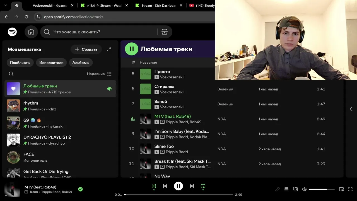
Task: Open the NDA album link in the Slime Too row
Action: point(222,149)
